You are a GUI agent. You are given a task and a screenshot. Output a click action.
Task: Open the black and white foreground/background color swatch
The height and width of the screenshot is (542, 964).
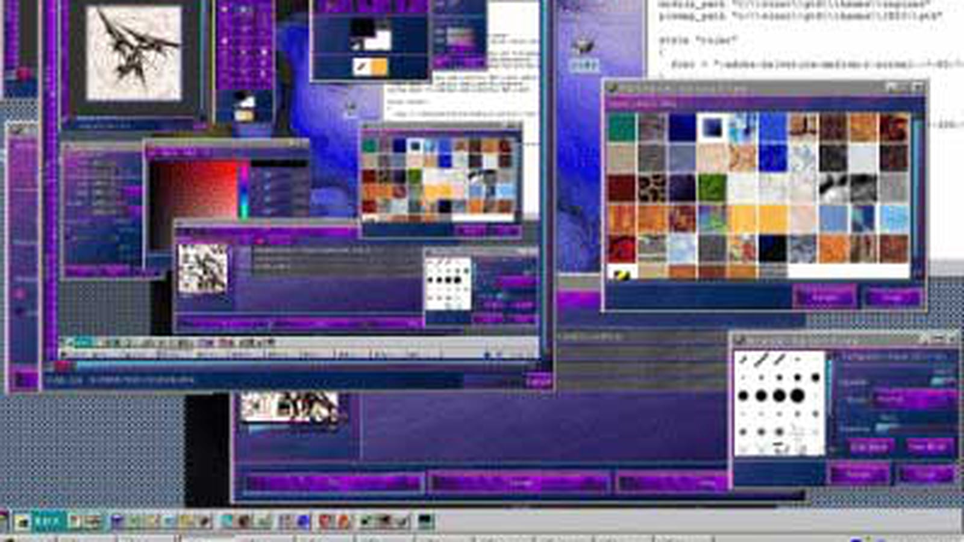click(371, 35)
